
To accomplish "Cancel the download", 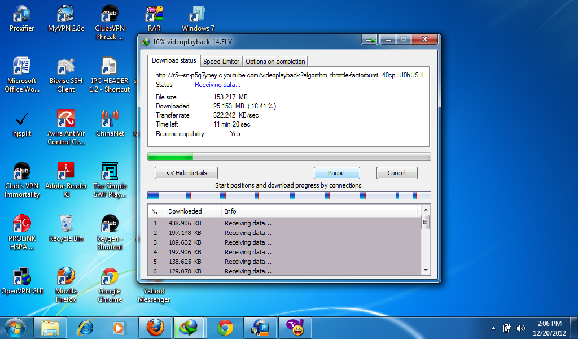I will [x=397, y=173].
